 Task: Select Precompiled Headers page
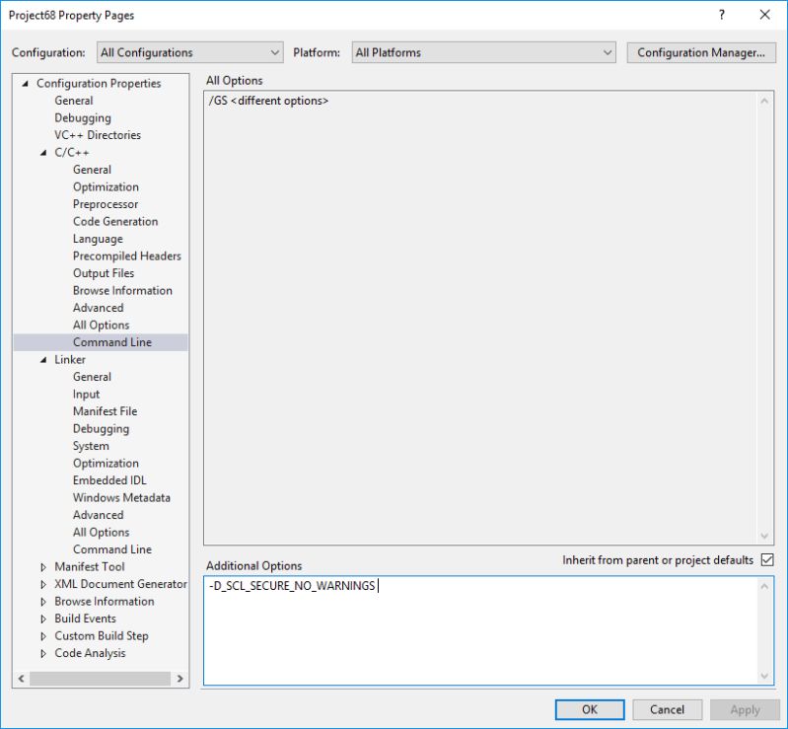(x=126, y=255)
